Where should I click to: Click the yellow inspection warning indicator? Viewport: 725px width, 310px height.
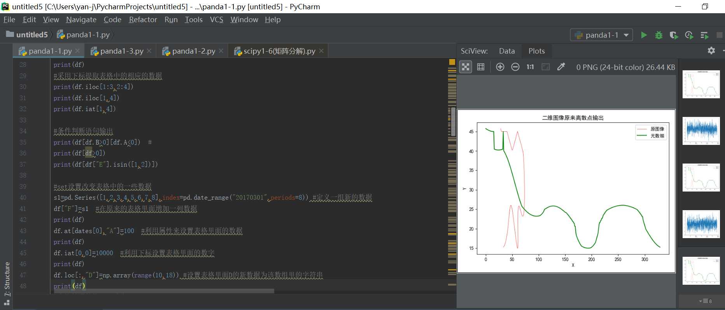click(452, 62)
